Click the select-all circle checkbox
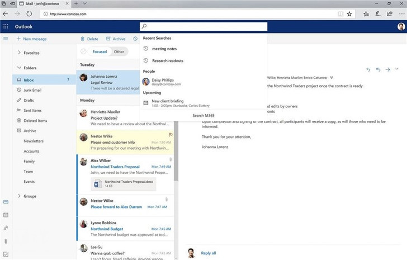The width and height of the screenshot is (407, 260). (83, 52)
